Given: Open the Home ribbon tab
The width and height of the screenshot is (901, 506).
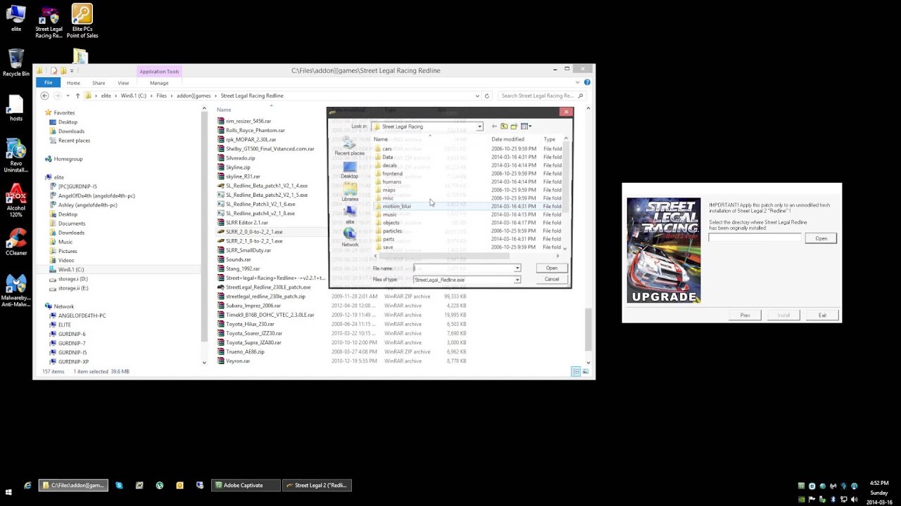Looking at the screenshot, I should pyautogui.click(x=73, y=83).
